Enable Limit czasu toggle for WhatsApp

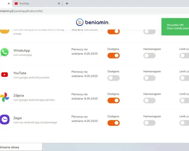click(x=184, y=56)
